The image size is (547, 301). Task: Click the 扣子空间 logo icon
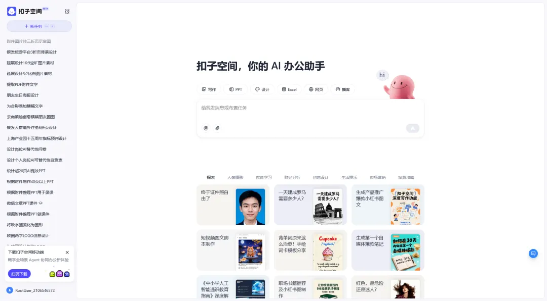[x=12, y=12]
